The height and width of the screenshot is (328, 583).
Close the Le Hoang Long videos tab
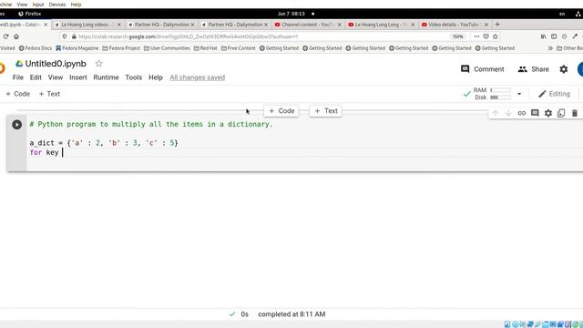click(x=119, y=25)
